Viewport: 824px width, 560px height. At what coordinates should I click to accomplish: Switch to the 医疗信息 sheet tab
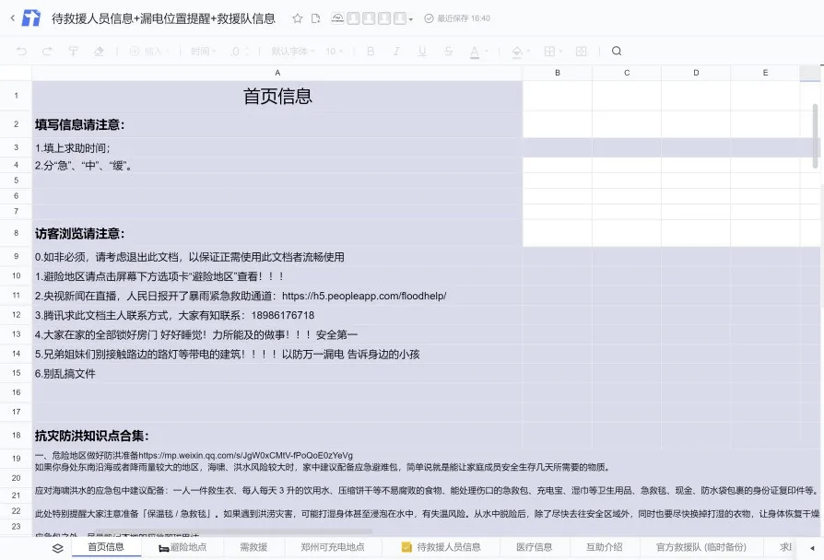pyautogui.click(x=535, y=547)
